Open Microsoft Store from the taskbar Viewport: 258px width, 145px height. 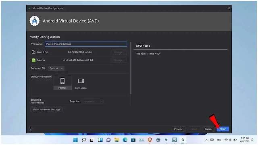coord(133,140)
